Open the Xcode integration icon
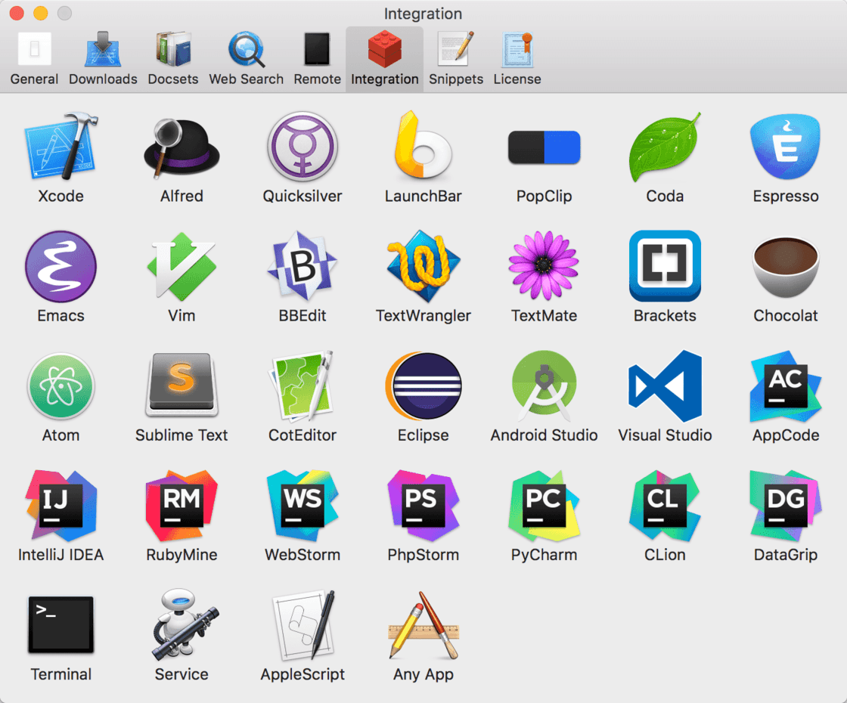 click(x=61, y=147)
